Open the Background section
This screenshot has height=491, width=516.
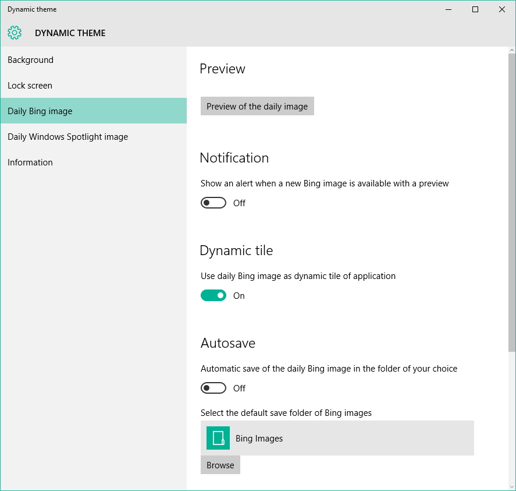click(94, 59)
